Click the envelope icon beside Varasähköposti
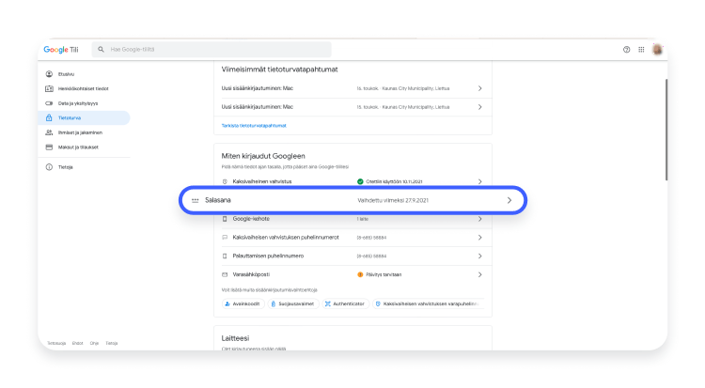The image size is (705, 388). [225, 274]
